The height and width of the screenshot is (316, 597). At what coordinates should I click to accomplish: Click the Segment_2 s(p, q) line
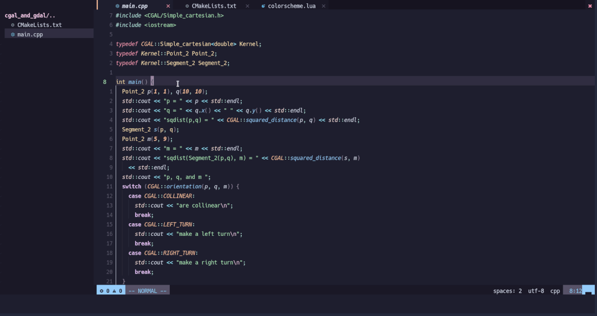point(151,130)
